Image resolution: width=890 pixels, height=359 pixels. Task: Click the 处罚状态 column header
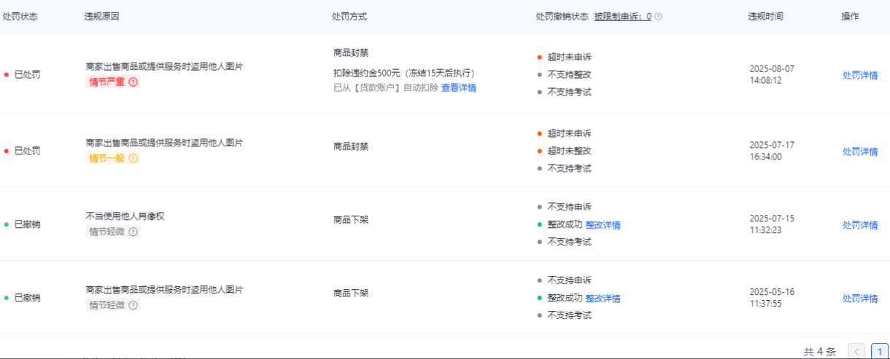click(20, 17)
